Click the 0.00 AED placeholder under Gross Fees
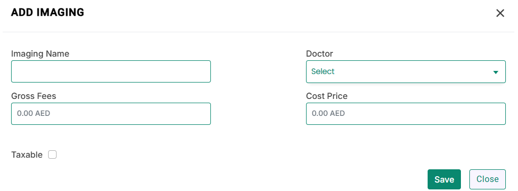Screen dimensions: 518x191 pyautogui.click(x=33, y=114)
